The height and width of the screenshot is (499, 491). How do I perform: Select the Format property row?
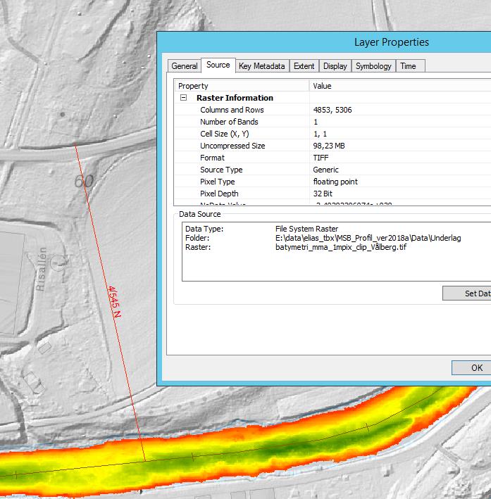332,158
